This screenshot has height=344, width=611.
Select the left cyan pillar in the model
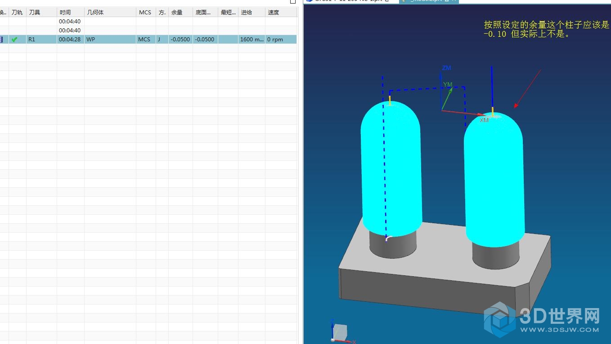[391, 168]
